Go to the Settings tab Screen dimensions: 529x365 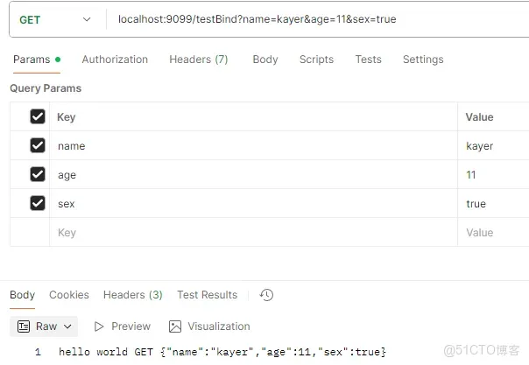(423, 60)
